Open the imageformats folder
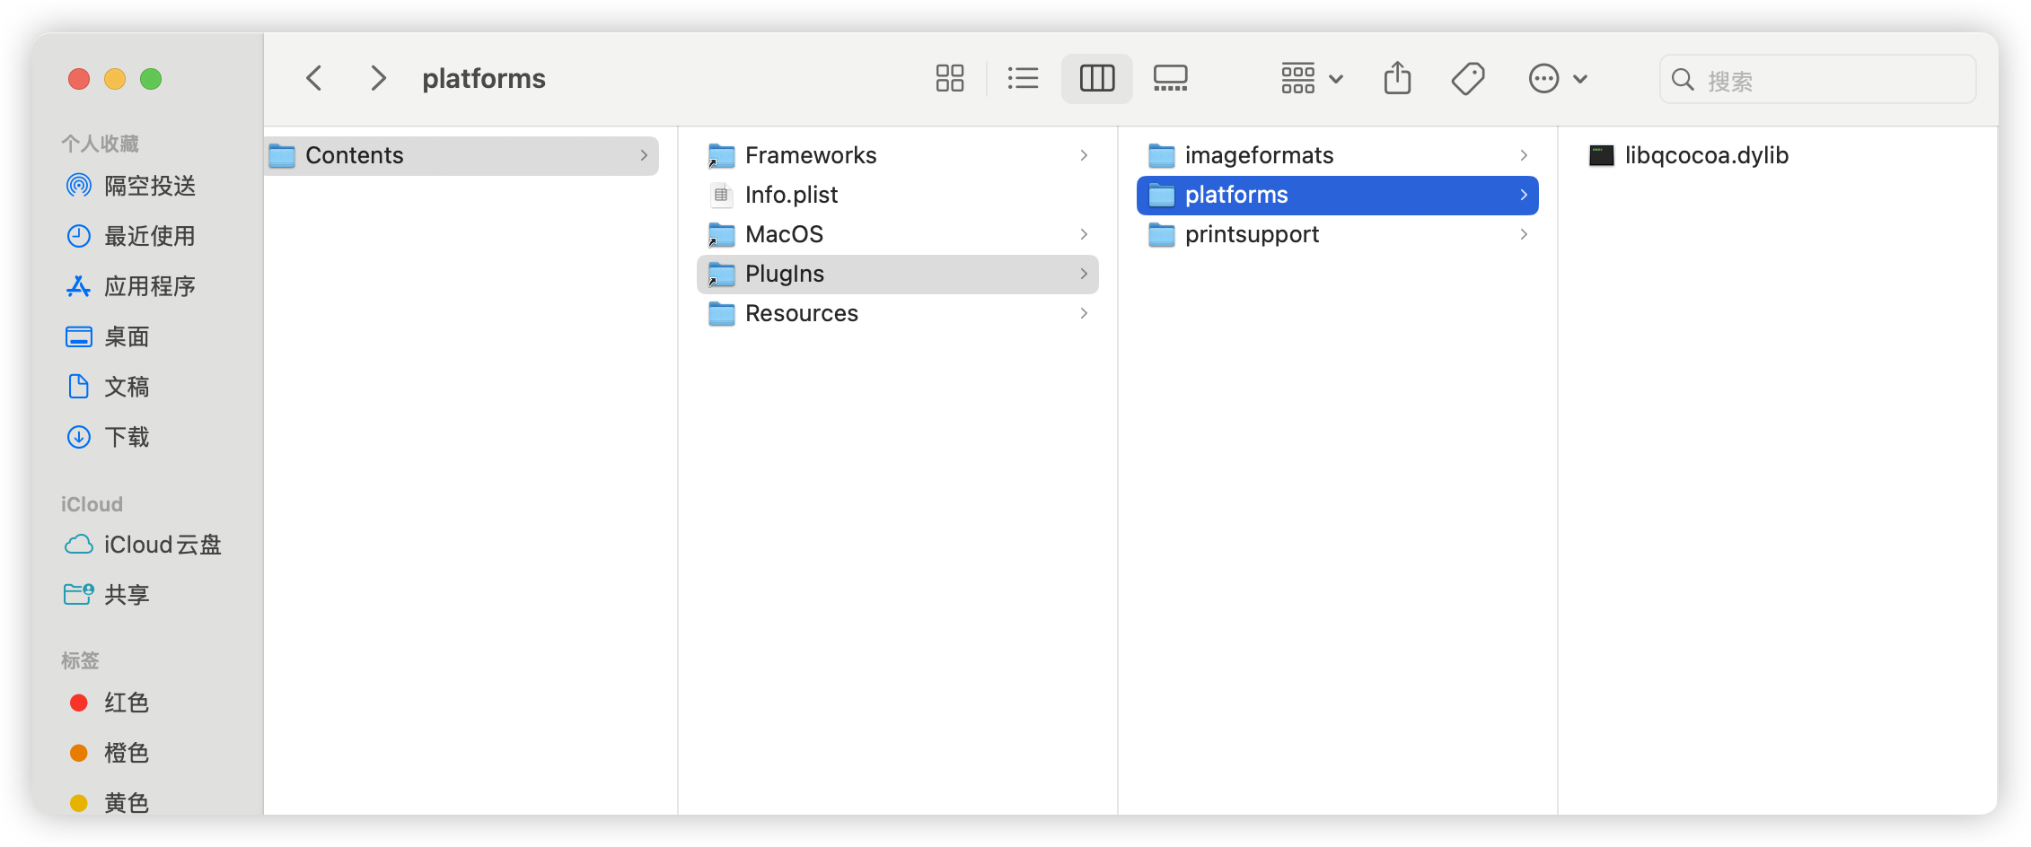2031x847 pixels. (x=1259, y=155)
